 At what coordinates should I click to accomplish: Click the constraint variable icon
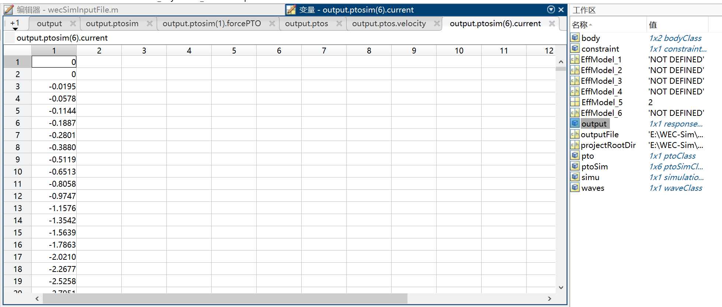point(575,48)
